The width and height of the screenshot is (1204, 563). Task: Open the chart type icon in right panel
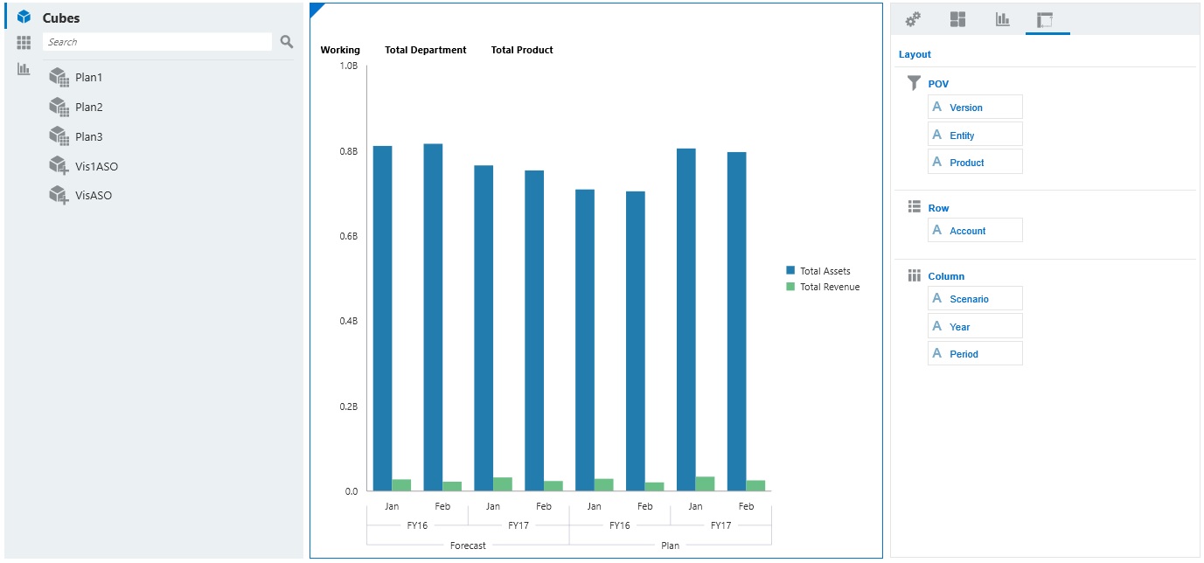(x=1003, y=18)
